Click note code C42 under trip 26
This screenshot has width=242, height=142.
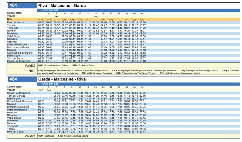(103, 20)
